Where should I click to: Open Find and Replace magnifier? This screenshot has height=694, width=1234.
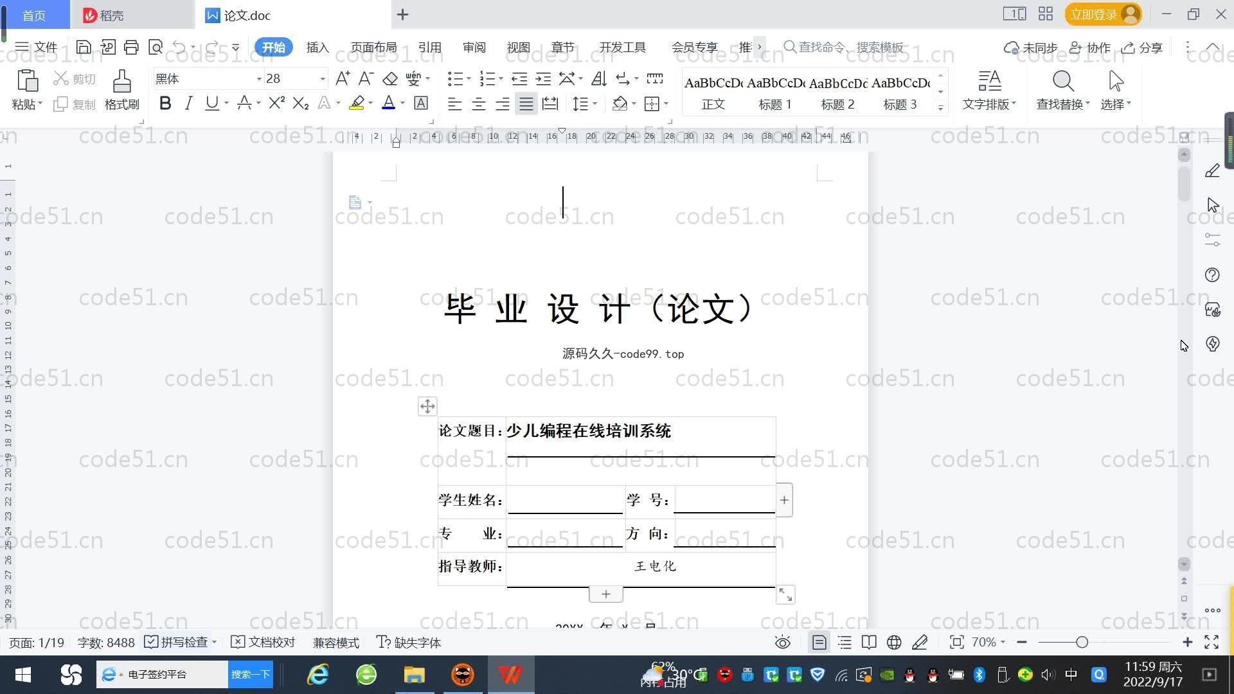coord(1063,82)
